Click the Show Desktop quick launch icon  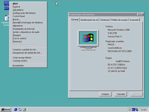tap(24, 110)
